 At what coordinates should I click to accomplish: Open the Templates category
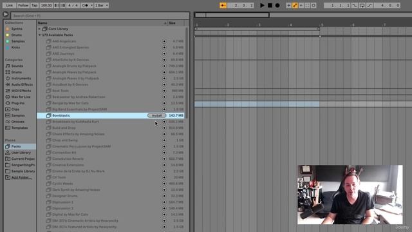click(19, 128)
